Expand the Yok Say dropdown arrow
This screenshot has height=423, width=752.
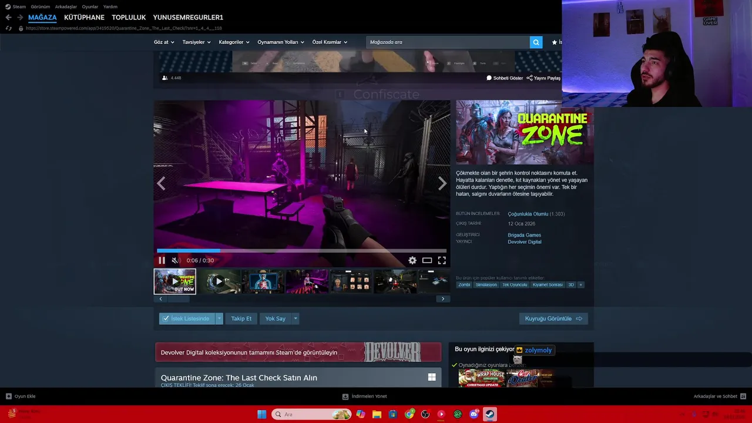[x=295, y=318]
